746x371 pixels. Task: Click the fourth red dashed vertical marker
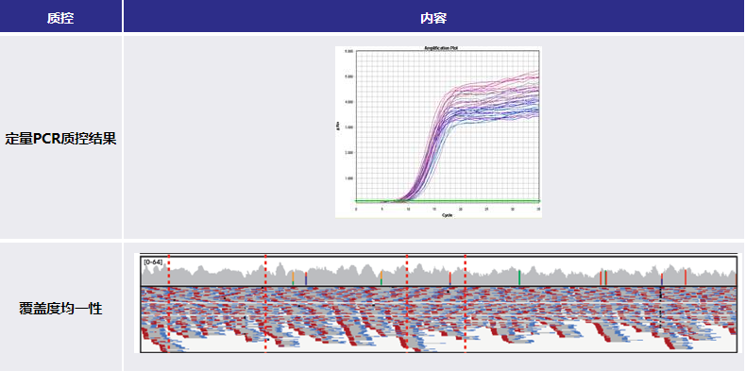pos(465,303)
